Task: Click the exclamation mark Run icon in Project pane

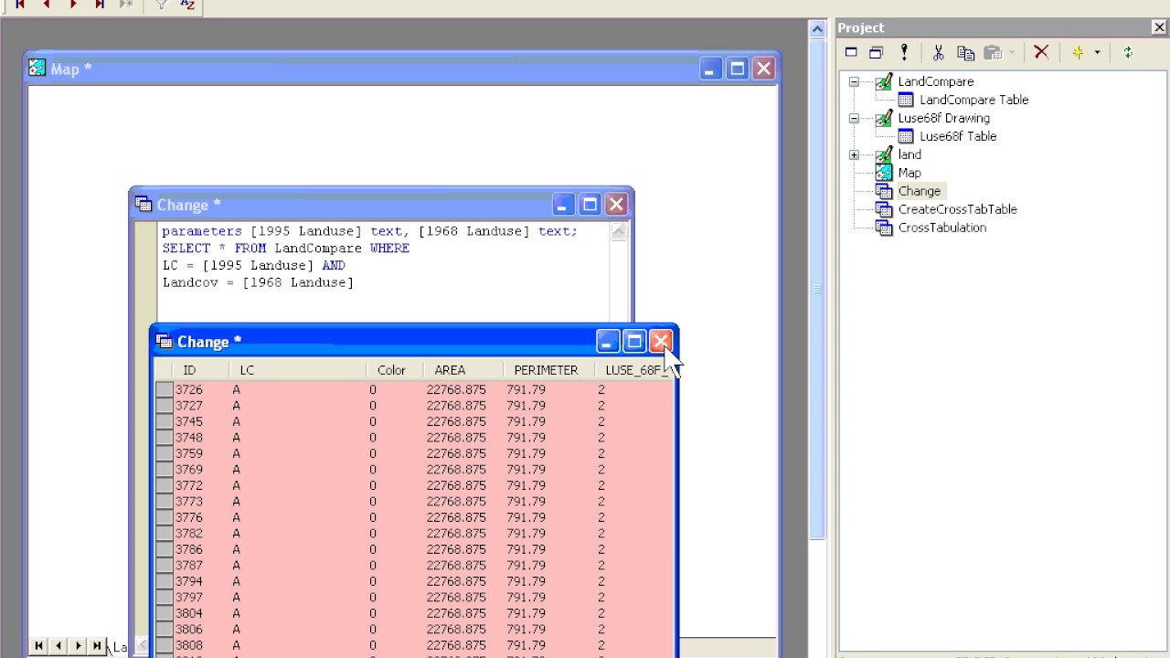Action: [x=904, y=53]
